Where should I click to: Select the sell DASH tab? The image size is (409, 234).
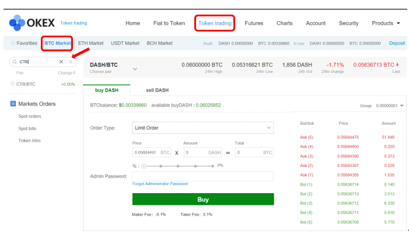(x=158, y=90)
